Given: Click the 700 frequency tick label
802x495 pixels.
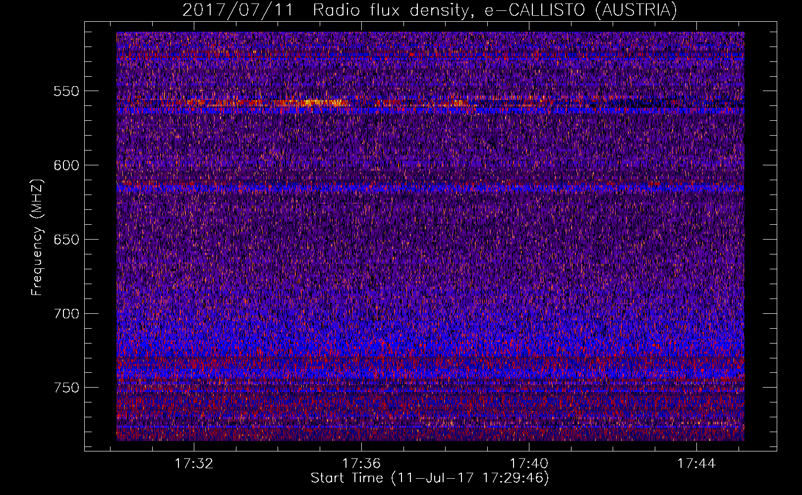Looking at the screenshot, I should 66,314.
